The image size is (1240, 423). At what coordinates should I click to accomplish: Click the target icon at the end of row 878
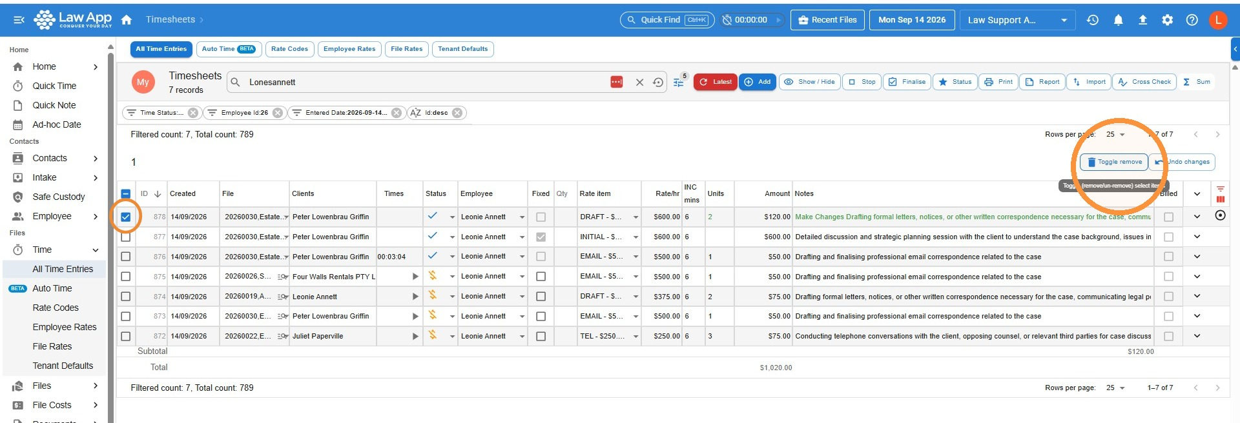(1220, 215)
